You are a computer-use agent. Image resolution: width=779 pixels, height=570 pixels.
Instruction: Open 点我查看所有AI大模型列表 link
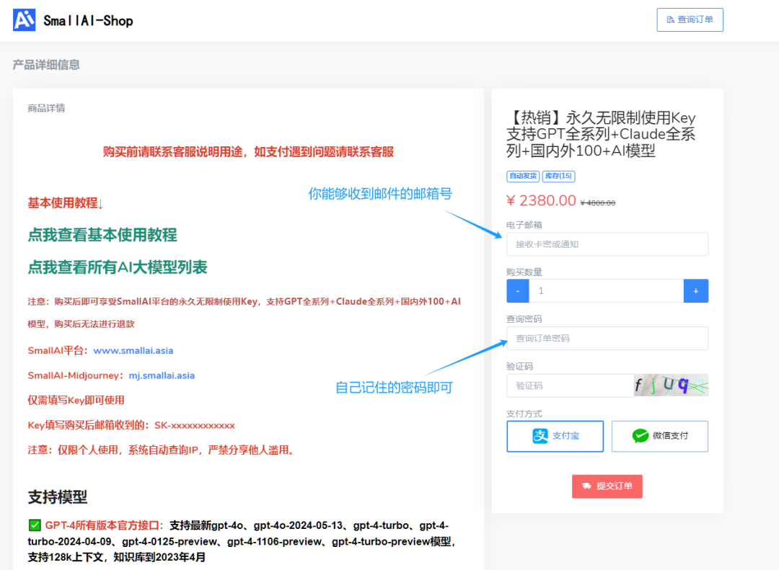coord(118,267)
